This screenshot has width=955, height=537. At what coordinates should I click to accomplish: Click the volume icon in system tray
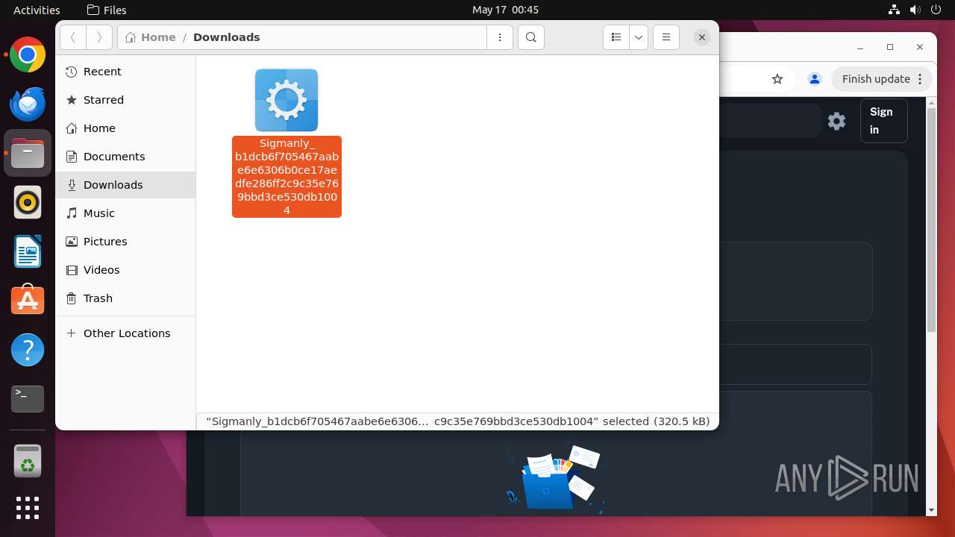coord(915,10)
